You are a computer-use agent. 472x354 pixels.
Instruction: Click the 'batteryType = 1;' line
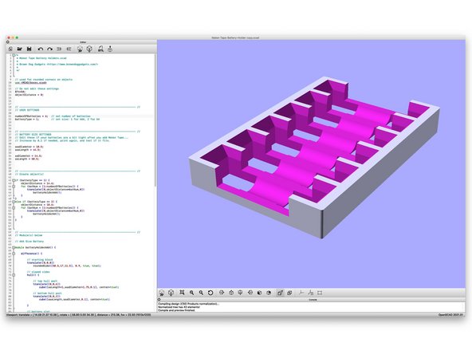point(27,120)
